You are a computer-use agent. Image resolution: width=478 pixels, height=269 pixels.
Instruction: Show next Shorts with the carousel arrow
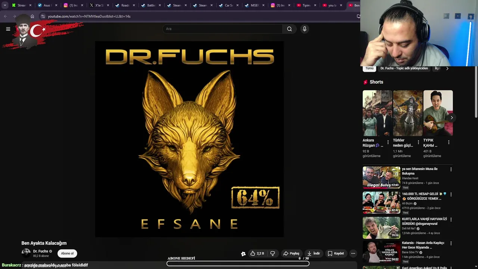451,118
